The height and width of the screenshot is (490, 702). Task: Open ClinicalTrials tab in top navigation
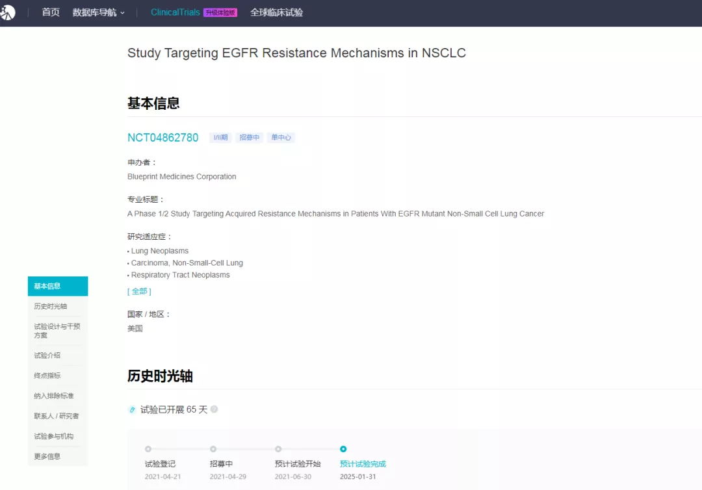tap(175, 12)
